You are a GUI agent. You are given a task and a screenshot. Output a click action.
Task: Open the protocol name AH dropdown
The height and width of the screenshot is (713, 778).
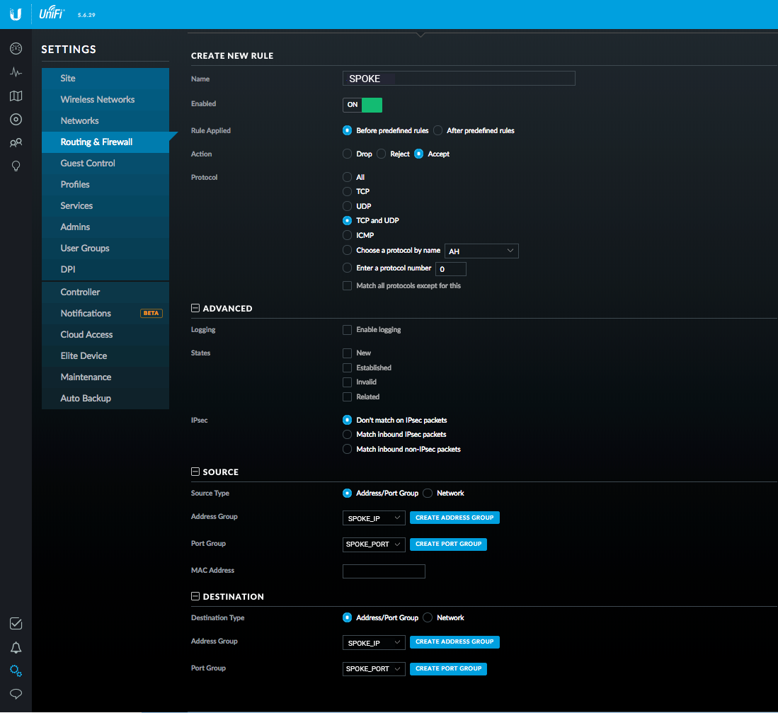(x=481, y=251)
